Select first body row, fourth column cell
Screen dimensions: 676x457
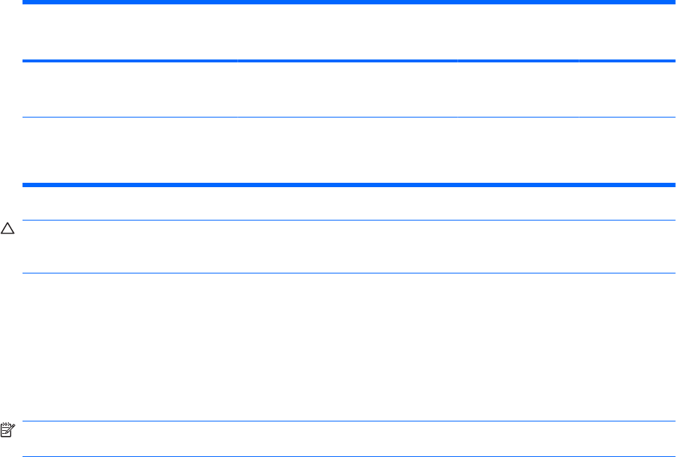[x=627, y=90]
